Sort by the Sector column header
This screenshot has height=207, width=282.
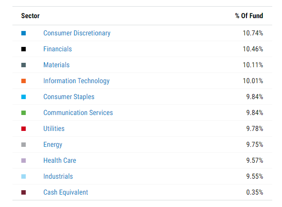(30, 16)
